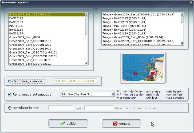Enable the Remplacer le mot option
The width and height of the screenshot is (194, 133).
coord(10,108)
